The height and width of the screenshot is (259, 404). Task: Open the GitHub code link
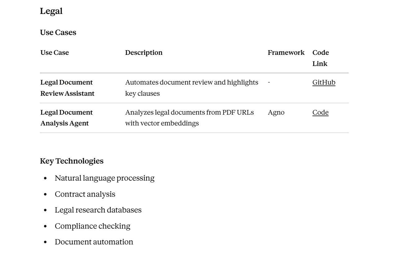click(323, 82)
